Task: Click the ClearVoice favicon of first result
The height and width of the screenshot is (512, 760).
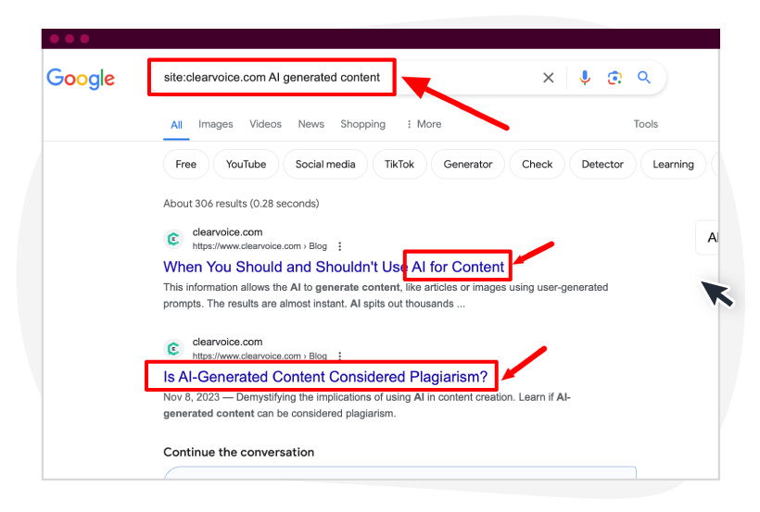Action: [x=173, y=239]
